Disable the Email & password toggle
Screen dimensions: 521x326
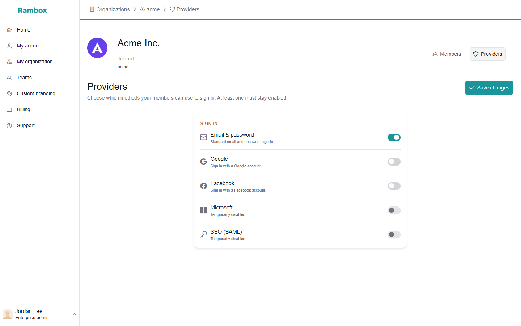394,137
